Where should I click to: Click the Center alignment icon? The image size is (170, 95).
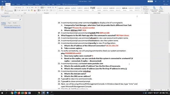41,10
